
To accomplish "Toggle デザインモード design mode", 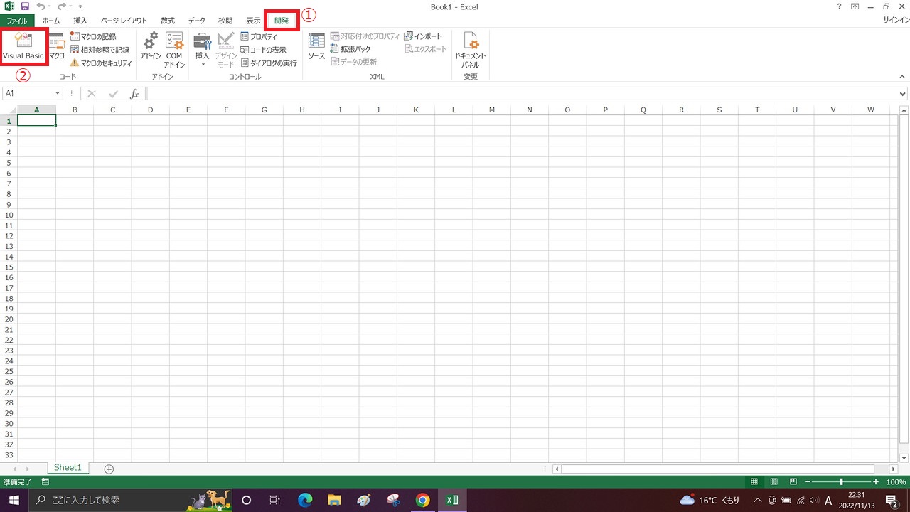I will [225, 49].
